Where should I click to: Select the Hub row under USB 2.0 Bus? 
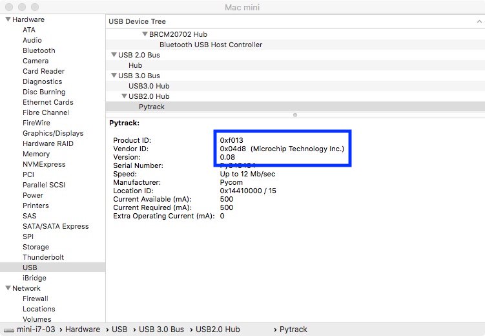[295, 65]
